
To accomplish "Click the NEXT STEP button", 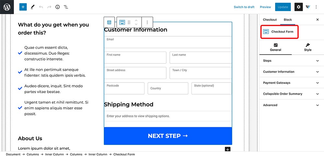I will (x=168, y=136).
